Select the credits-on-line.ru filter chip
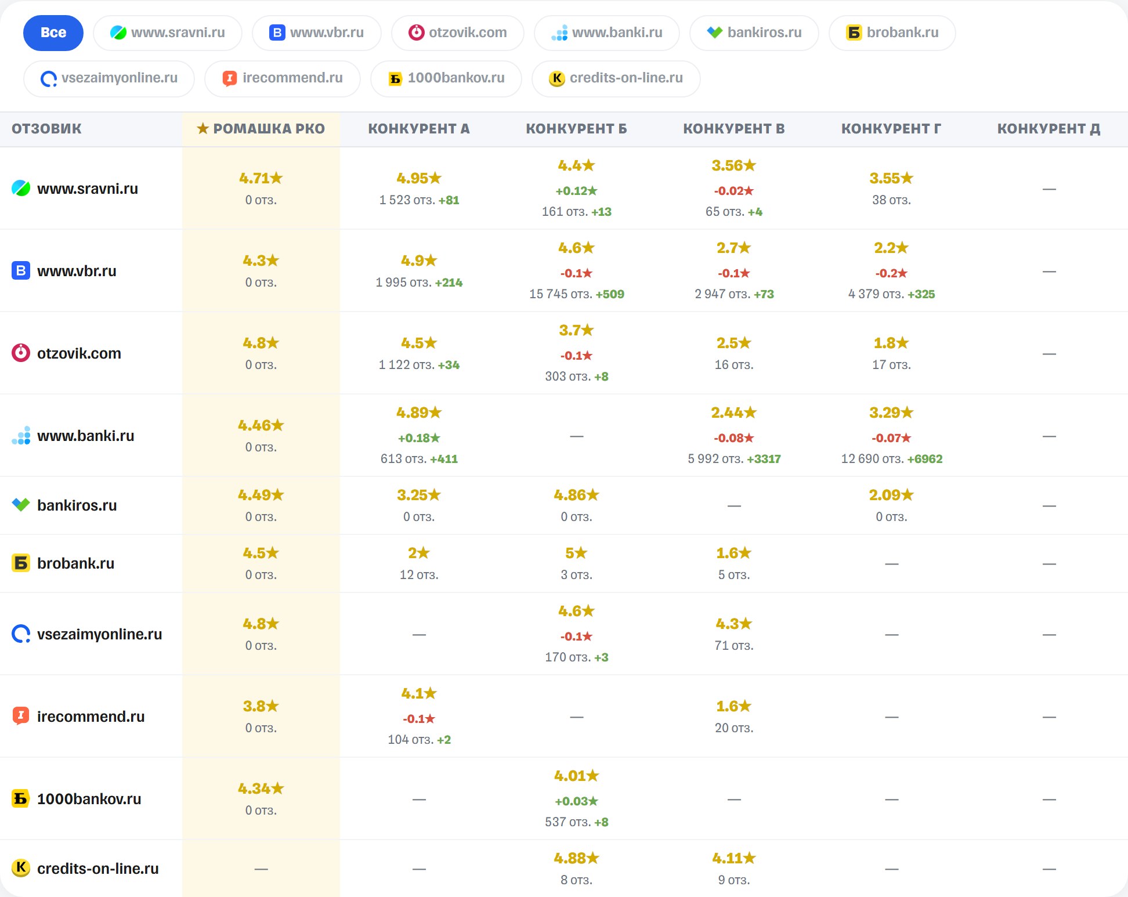This screenshot has width=1128, height=897. pyautogui.click(x=616, y=78)
